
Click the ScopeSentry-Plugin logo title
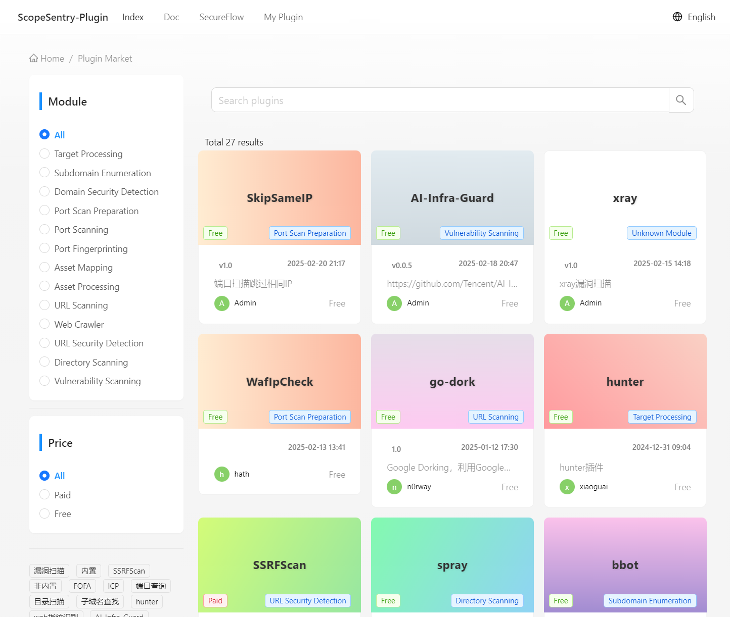[x=63, y=17]
